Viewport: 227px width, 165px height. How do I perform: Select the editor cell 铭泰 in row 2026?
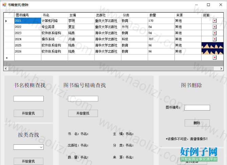pos(81,51)
